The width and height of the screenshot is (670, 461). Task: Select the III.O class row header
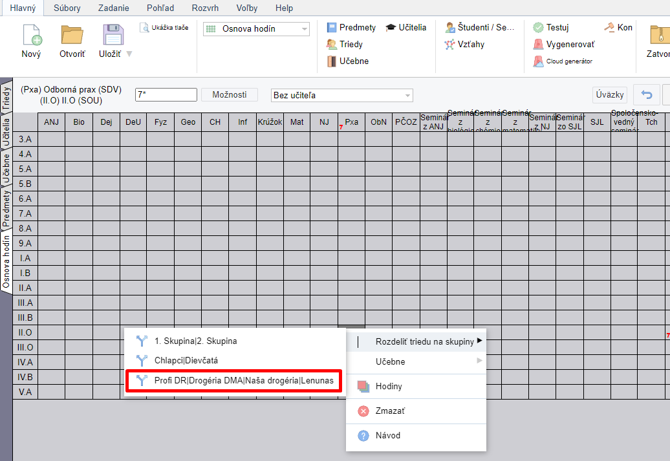25,347
